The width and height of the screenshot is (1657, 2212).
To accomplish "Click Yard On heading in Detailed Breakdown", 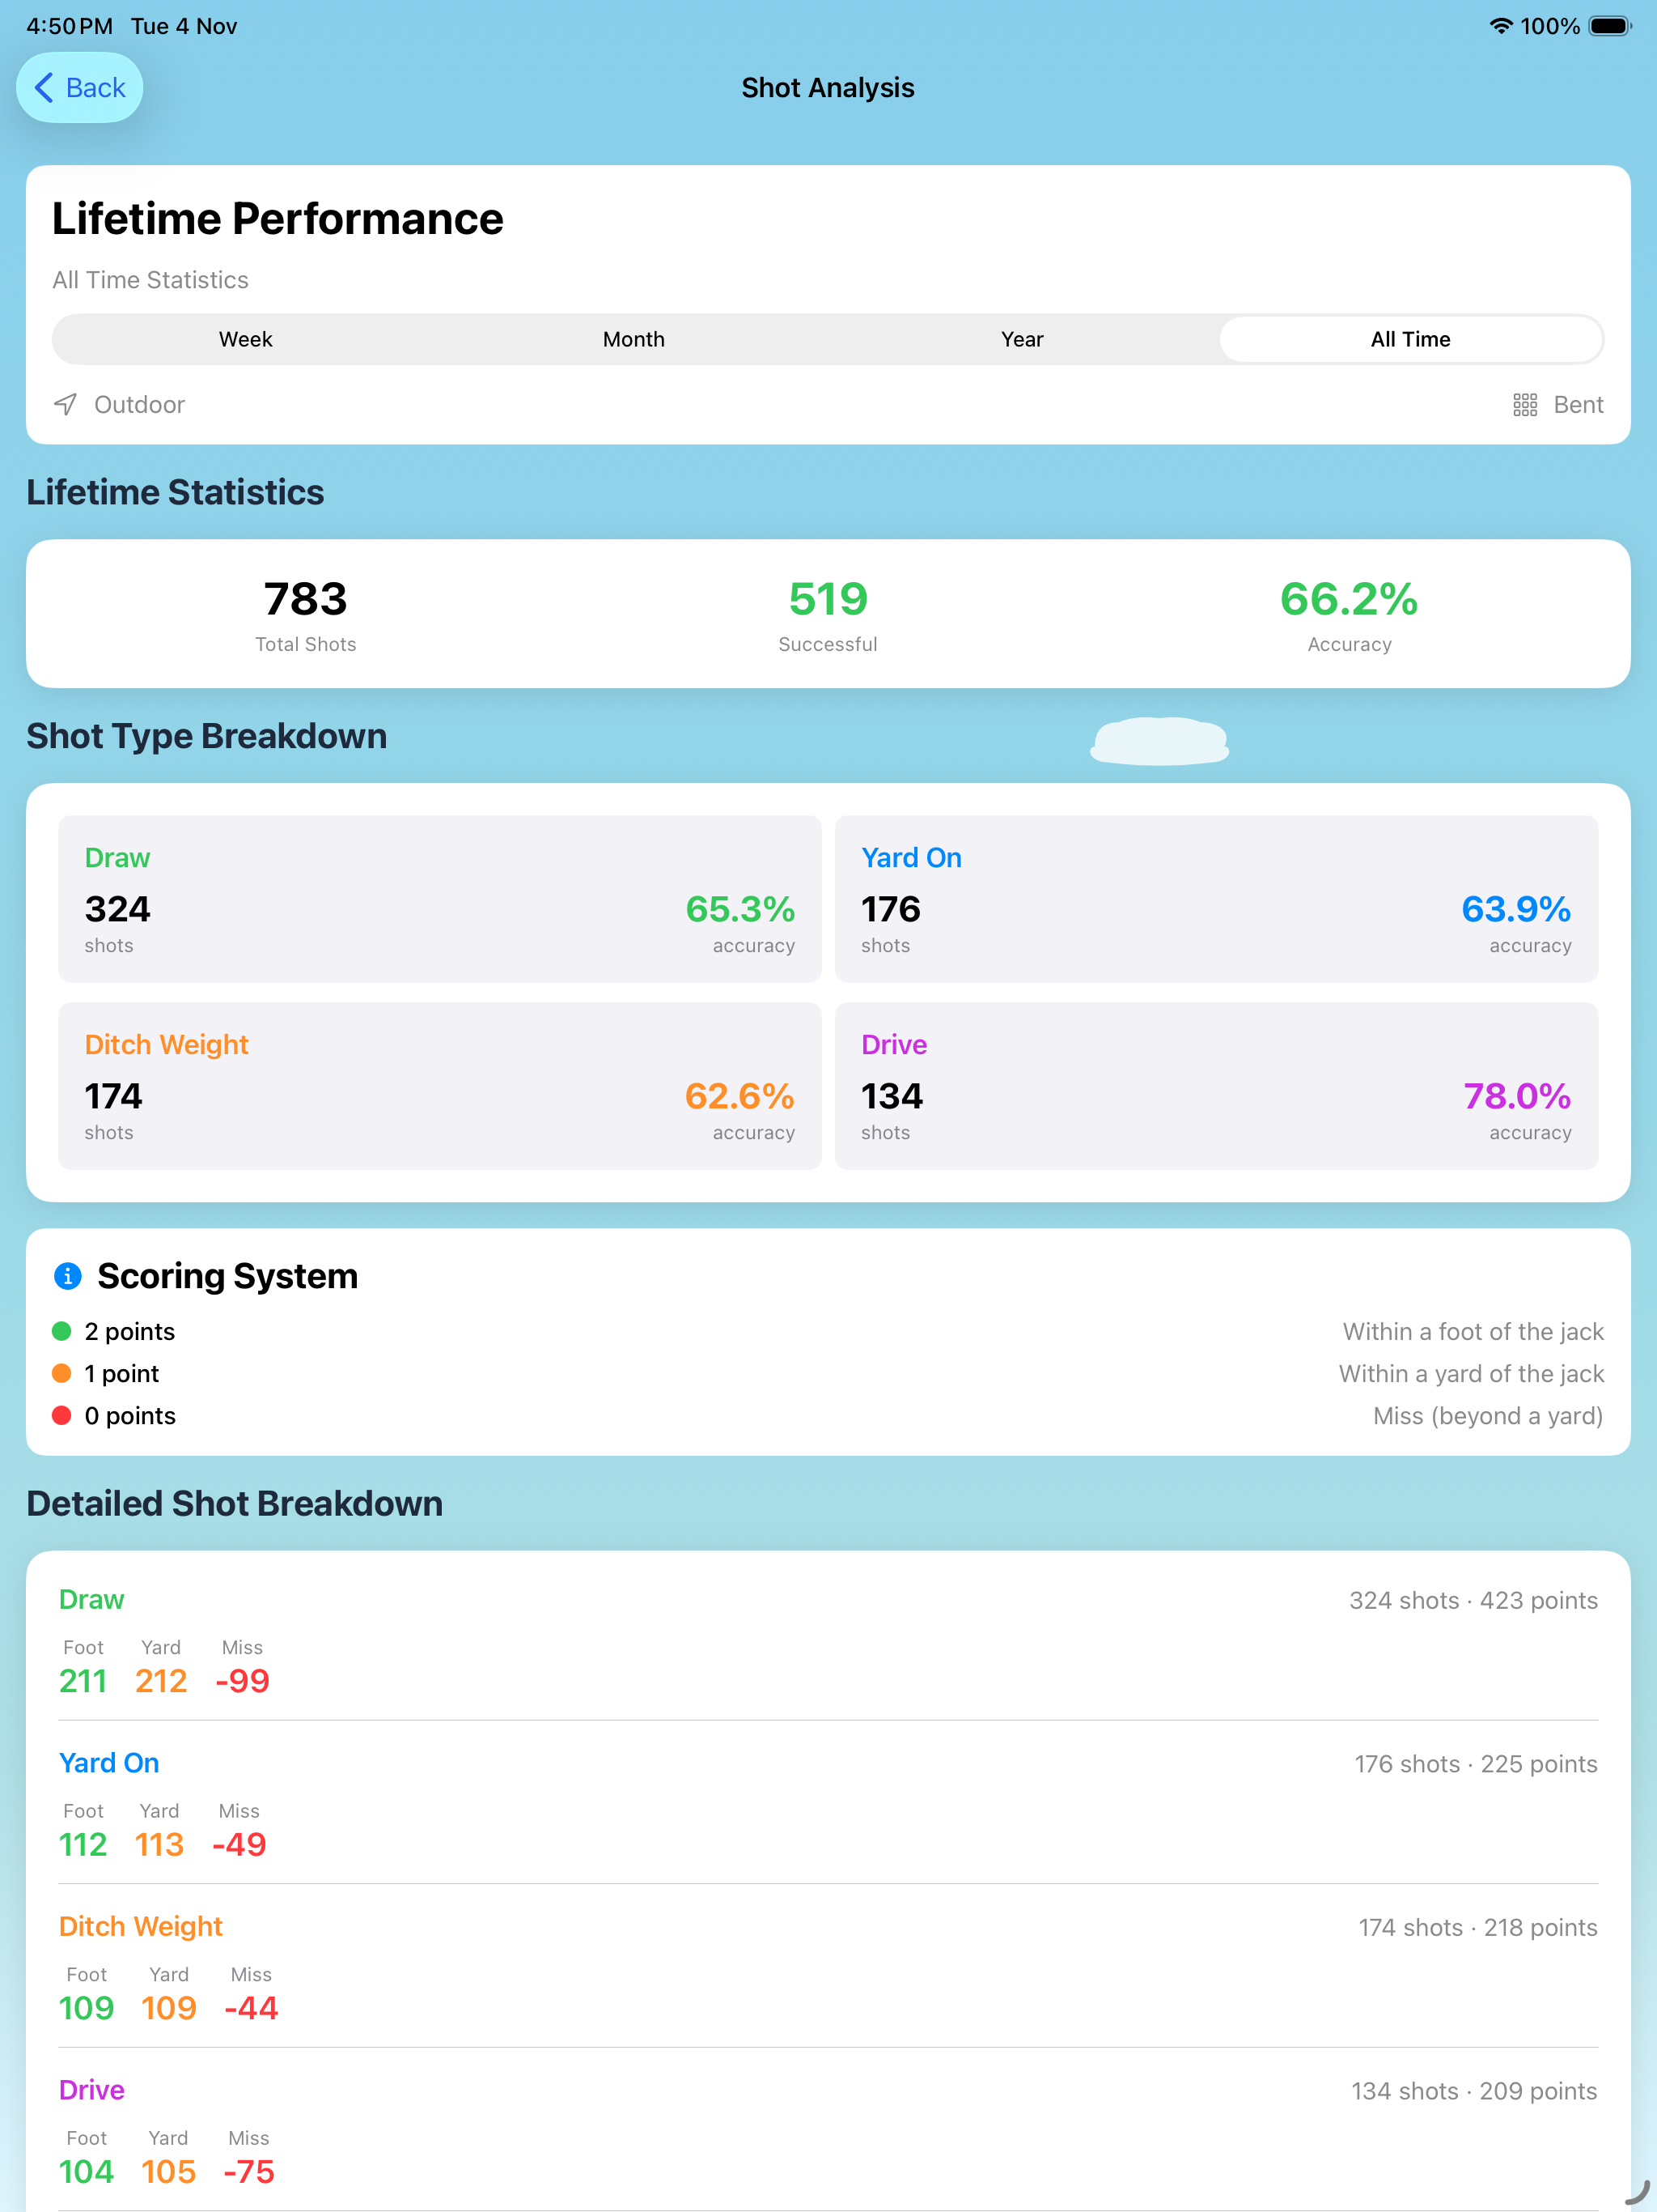I will pyautogui.click(x=109, y=1763).
